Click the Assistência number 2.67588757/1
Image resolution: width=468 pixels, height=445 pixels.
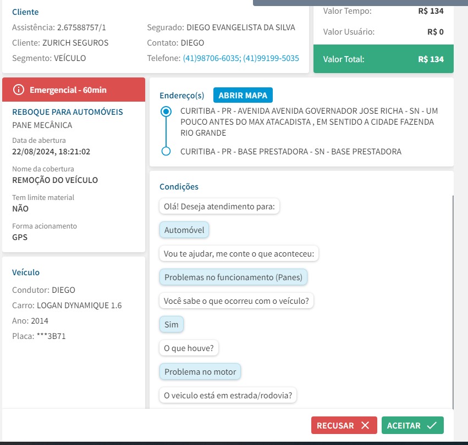pyautogui.click(x=81, y=27)
